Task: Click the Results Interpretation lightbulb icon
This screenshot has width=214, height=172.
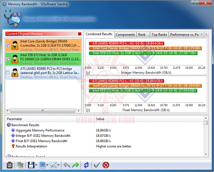Action: 13,146
